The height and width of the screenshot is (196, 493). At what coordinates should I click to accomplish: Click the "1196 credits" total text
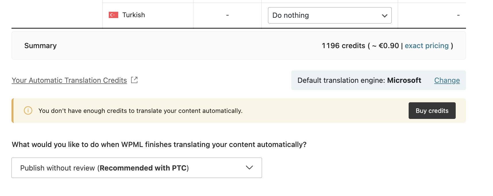coord(343,46)
